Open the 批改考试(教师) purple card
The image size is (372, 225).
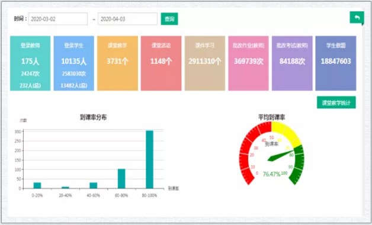(292, 63)
